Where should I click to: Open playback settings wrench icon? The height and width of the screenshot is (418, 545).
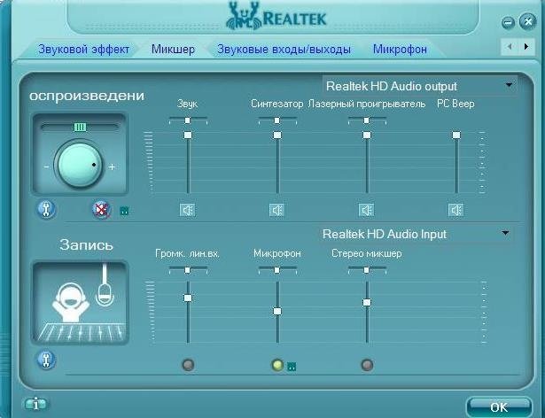click(x=46, y=210)
